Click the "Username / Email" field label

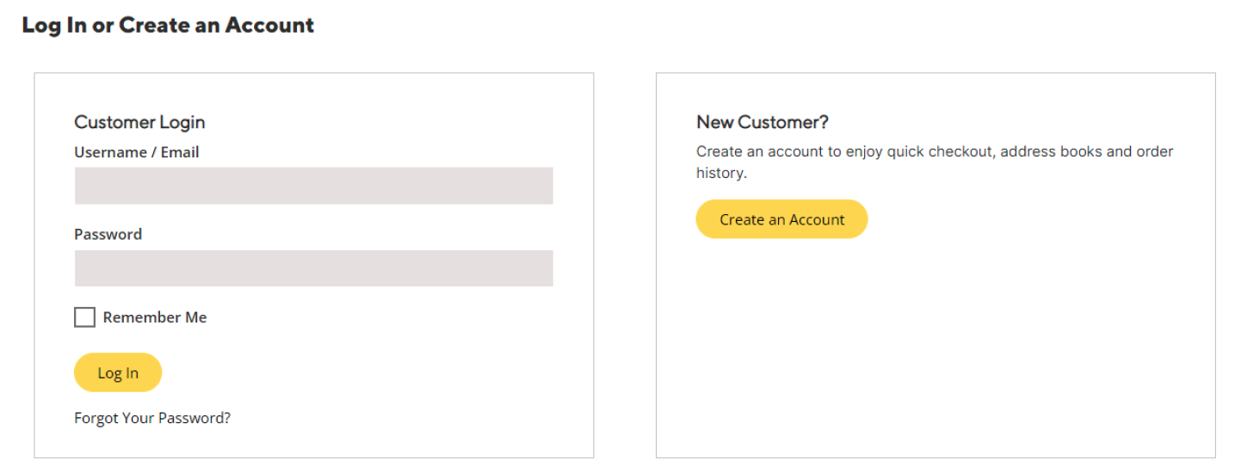[x=137, y=152]
